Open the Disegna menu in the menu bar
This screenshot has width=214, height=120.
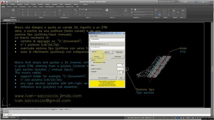click(x=47, y=4)
